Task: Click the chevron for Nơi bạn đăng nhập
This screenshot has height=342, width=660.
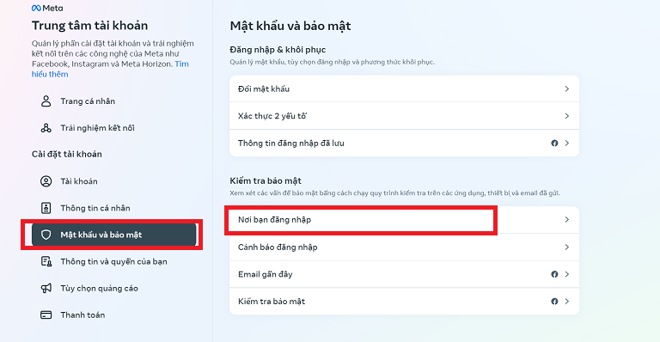Action: pyautogui.click(x=567, y=220)
